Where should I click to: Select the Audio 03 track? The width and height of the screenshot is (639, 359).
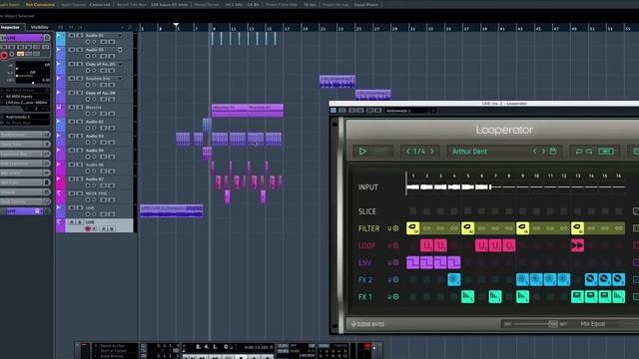[x=95, y=136]
